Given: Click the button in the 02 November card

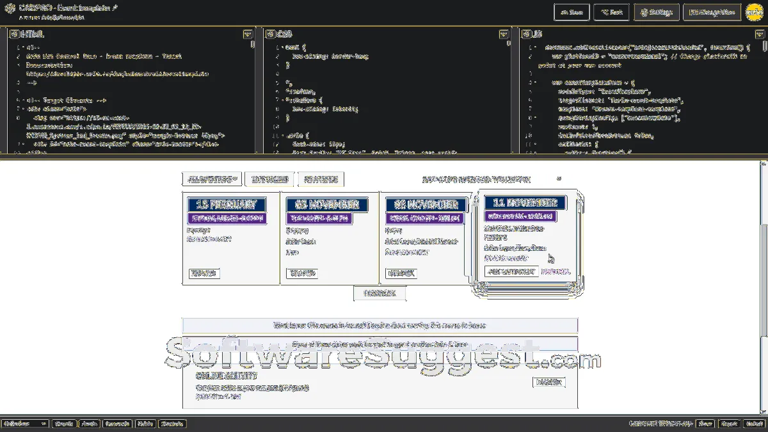Looking at the screenshot, I should coord(401,273).
